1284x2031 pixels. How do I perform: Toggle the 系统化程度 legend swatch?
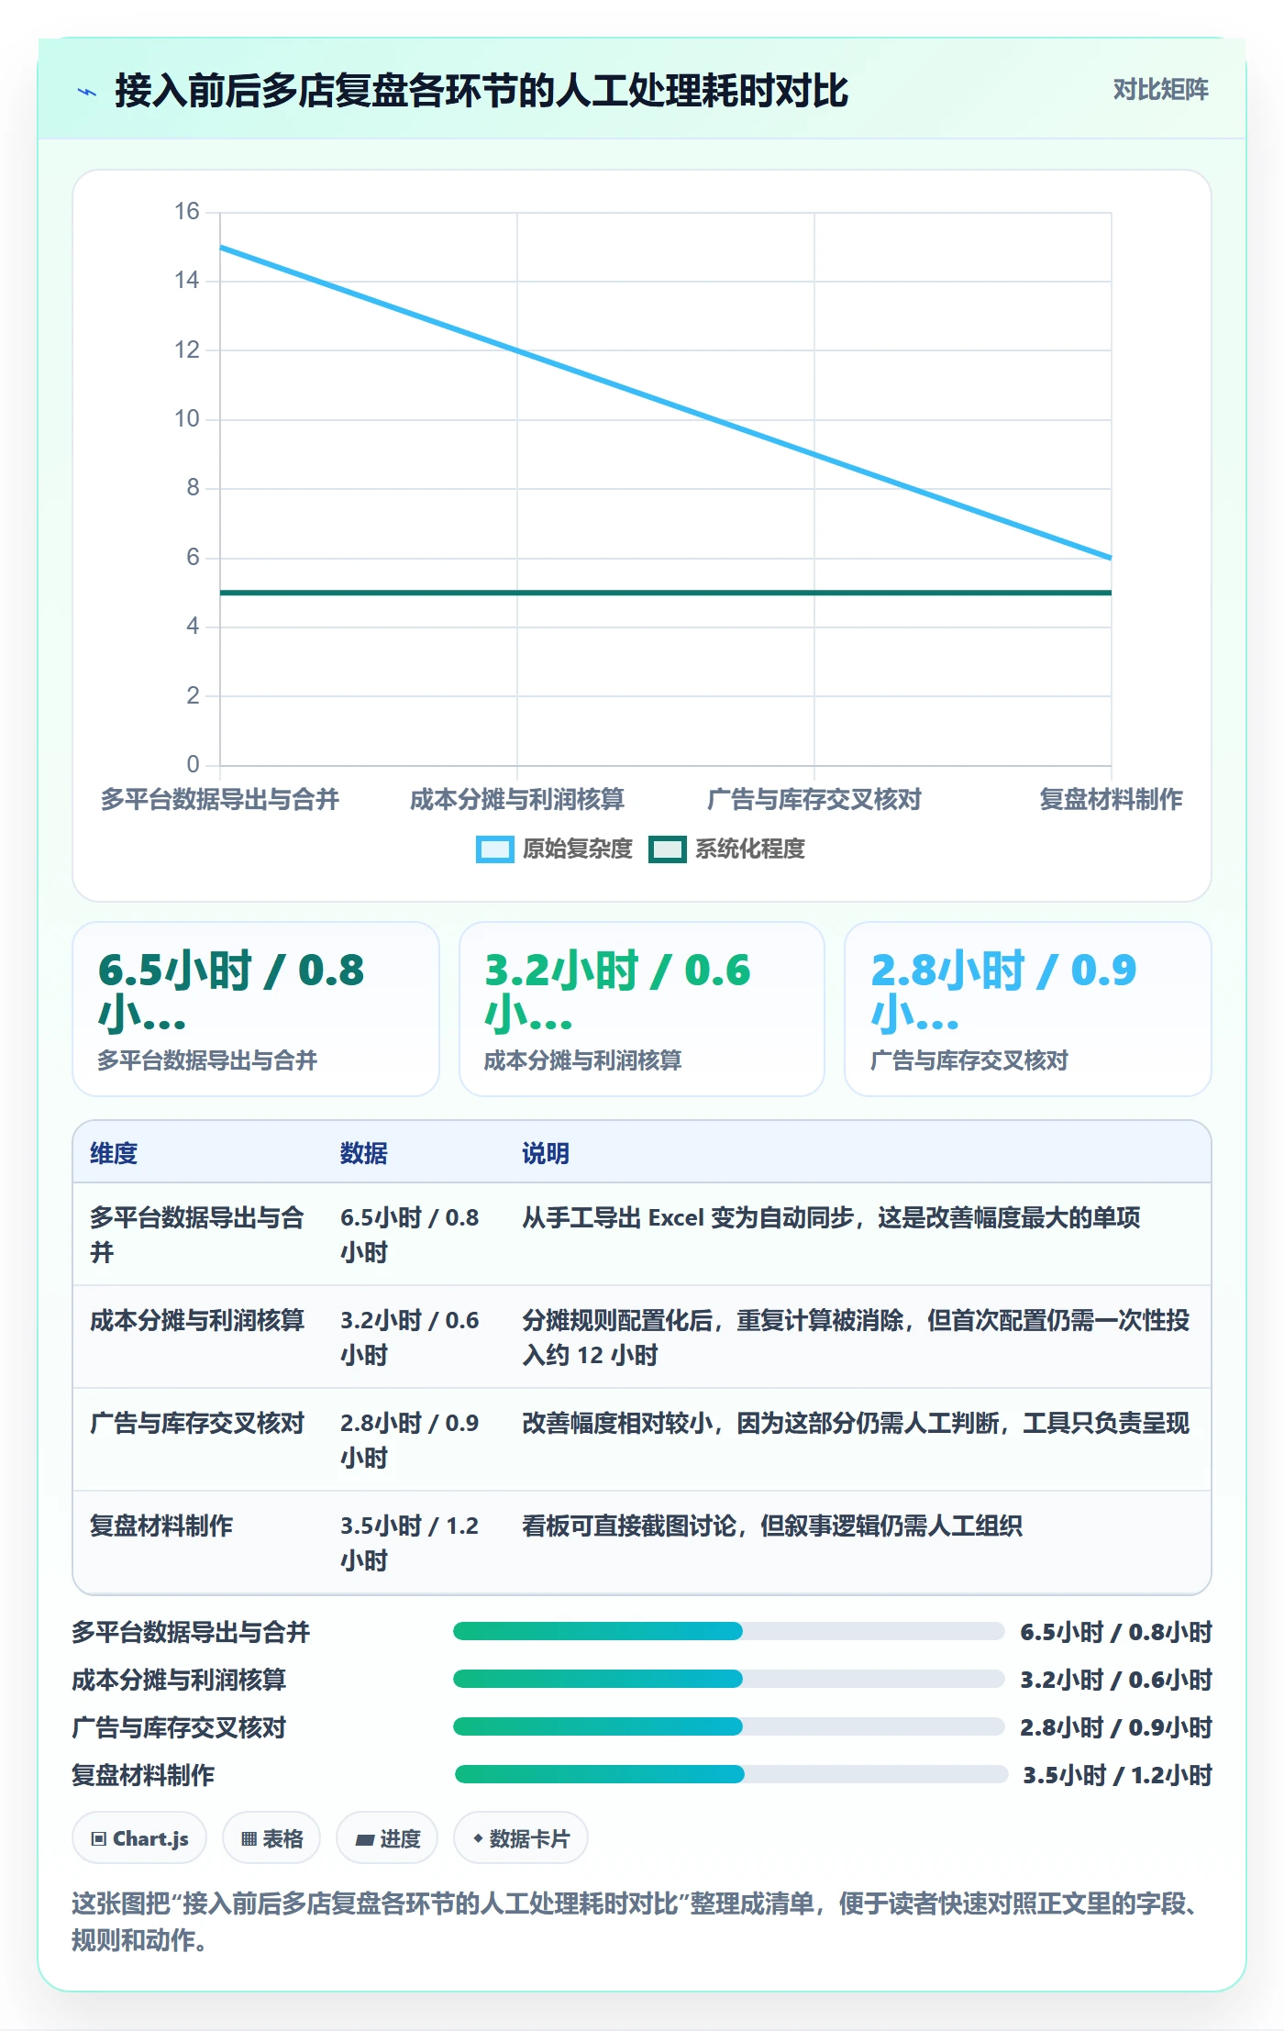[667, 849]
